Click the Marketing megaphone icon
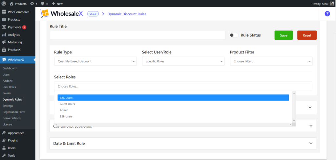Screen dimensions: 336x160 point(4,42)
